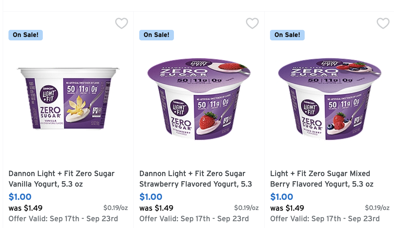The height and width of the screenshot is (228, 394).
Task: Click On Sale badge on Vanilla Yogurt
Action: pyautogui.click(x=25, y=35)
